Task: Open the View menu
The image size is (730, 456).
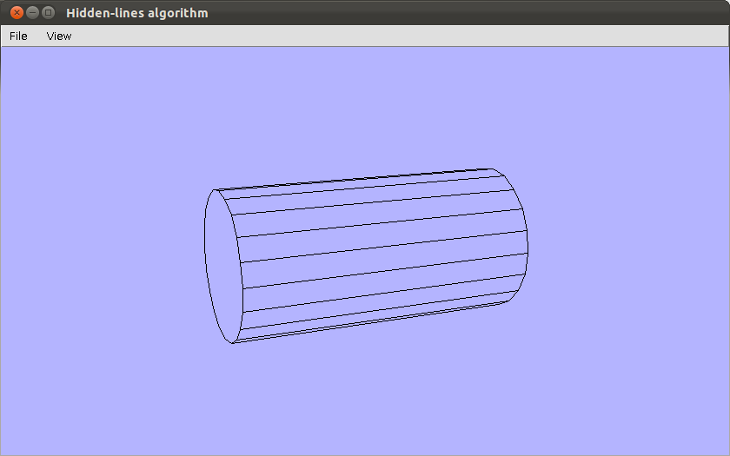Action: point(59,36)
